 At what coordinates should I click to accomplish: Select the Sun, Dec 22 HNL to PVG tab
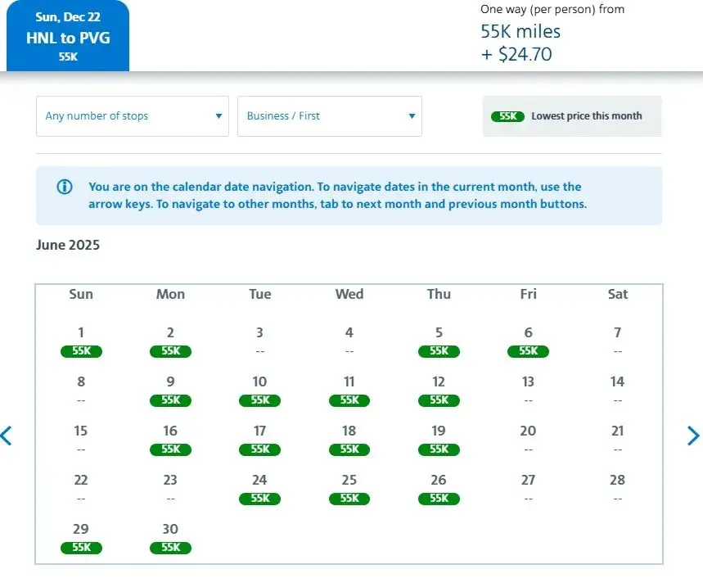click(68, 37)
